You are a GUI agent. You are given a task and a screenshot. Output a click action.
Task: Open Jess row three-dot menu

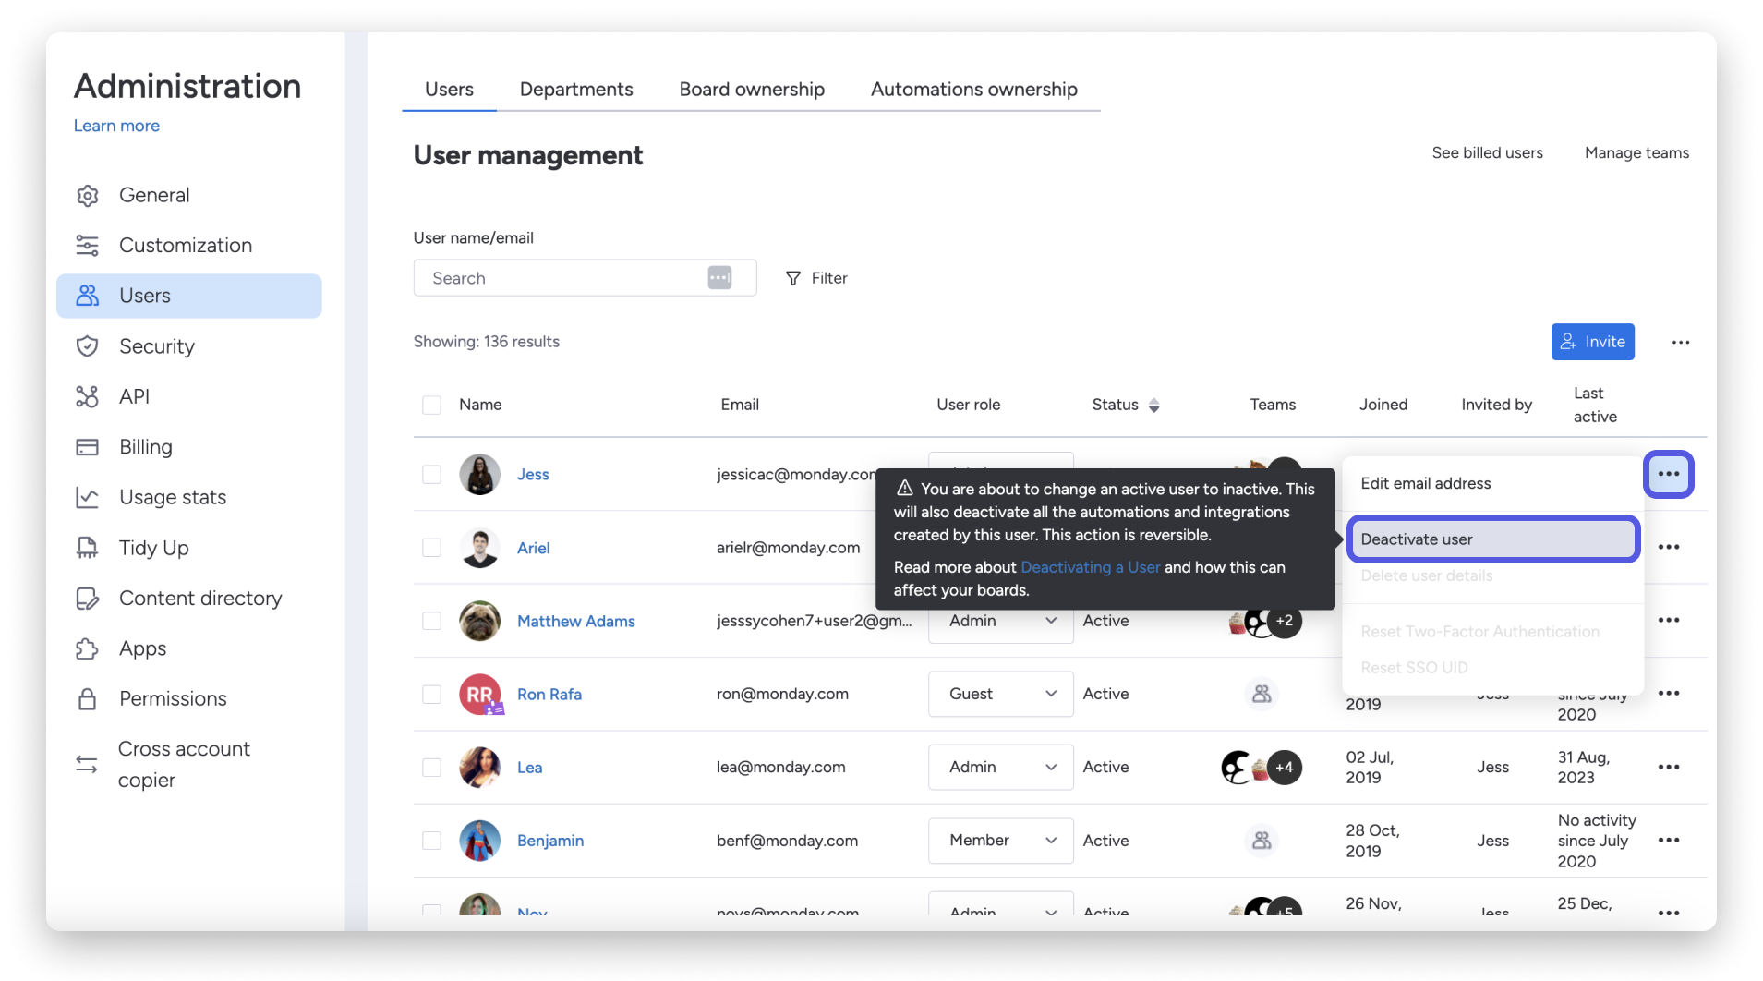(1668, 474)
